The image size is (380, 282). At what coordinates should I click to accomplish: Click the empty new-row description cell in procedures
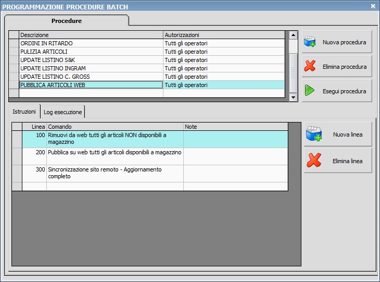coord(91,93)
